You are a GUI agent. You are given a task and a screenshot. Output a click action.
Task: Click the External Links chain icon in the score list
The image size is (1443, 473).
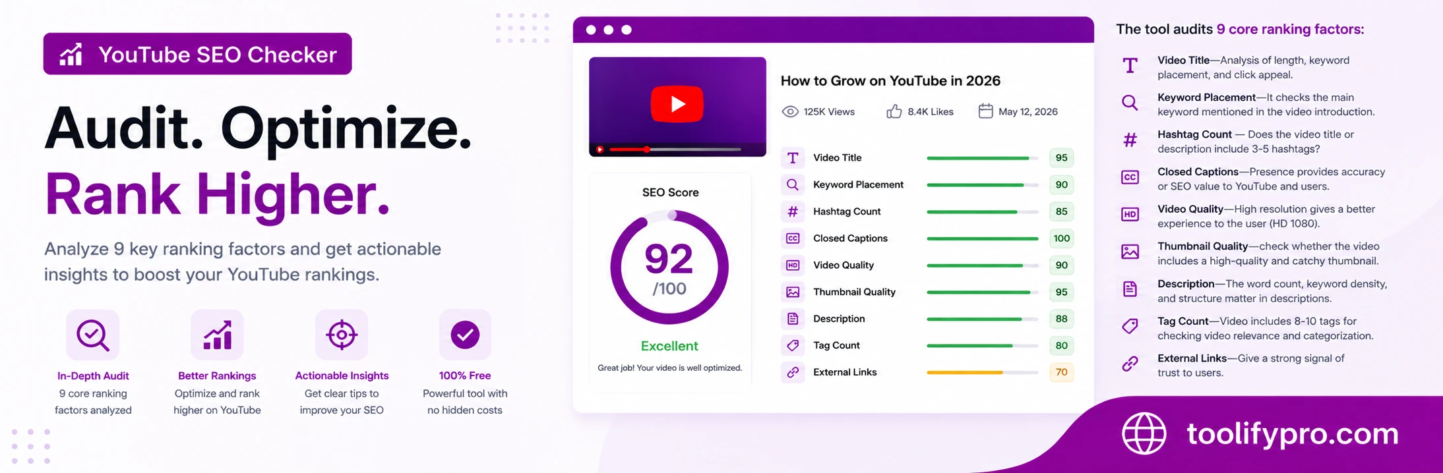pyautogui.click(x=793, y=372)
